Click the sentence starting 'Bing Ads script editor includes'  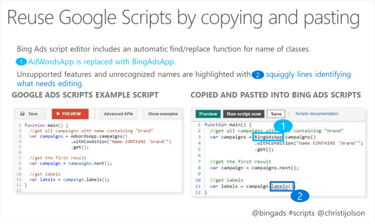click(163, 49)
